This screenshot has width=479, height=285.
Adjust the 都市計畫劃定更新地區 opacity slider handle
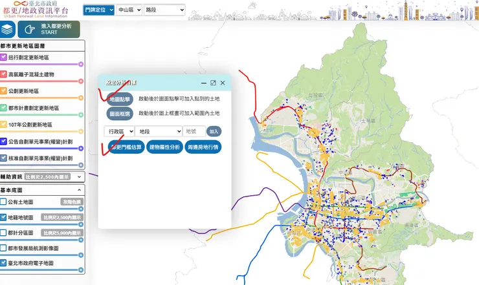[x=81, y=115]
